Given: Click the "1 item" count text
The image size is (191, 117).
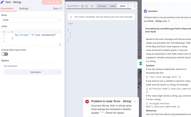Looking at the screenshot, I should click(x=70, y=24).
